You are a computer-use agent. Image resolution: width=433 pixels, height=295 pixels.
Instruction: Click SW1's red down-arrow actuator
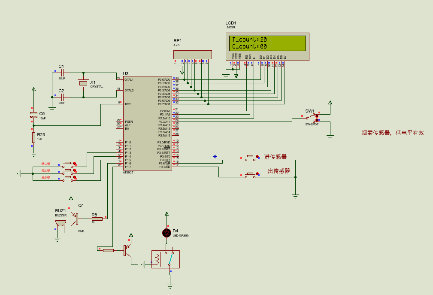pyautogui.click(x=317, y=120)
